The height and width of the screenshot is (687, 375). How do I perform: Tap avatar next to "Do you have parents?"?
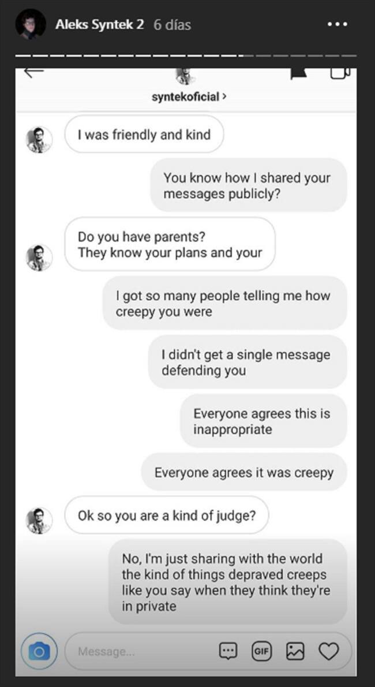click(39, 257)
